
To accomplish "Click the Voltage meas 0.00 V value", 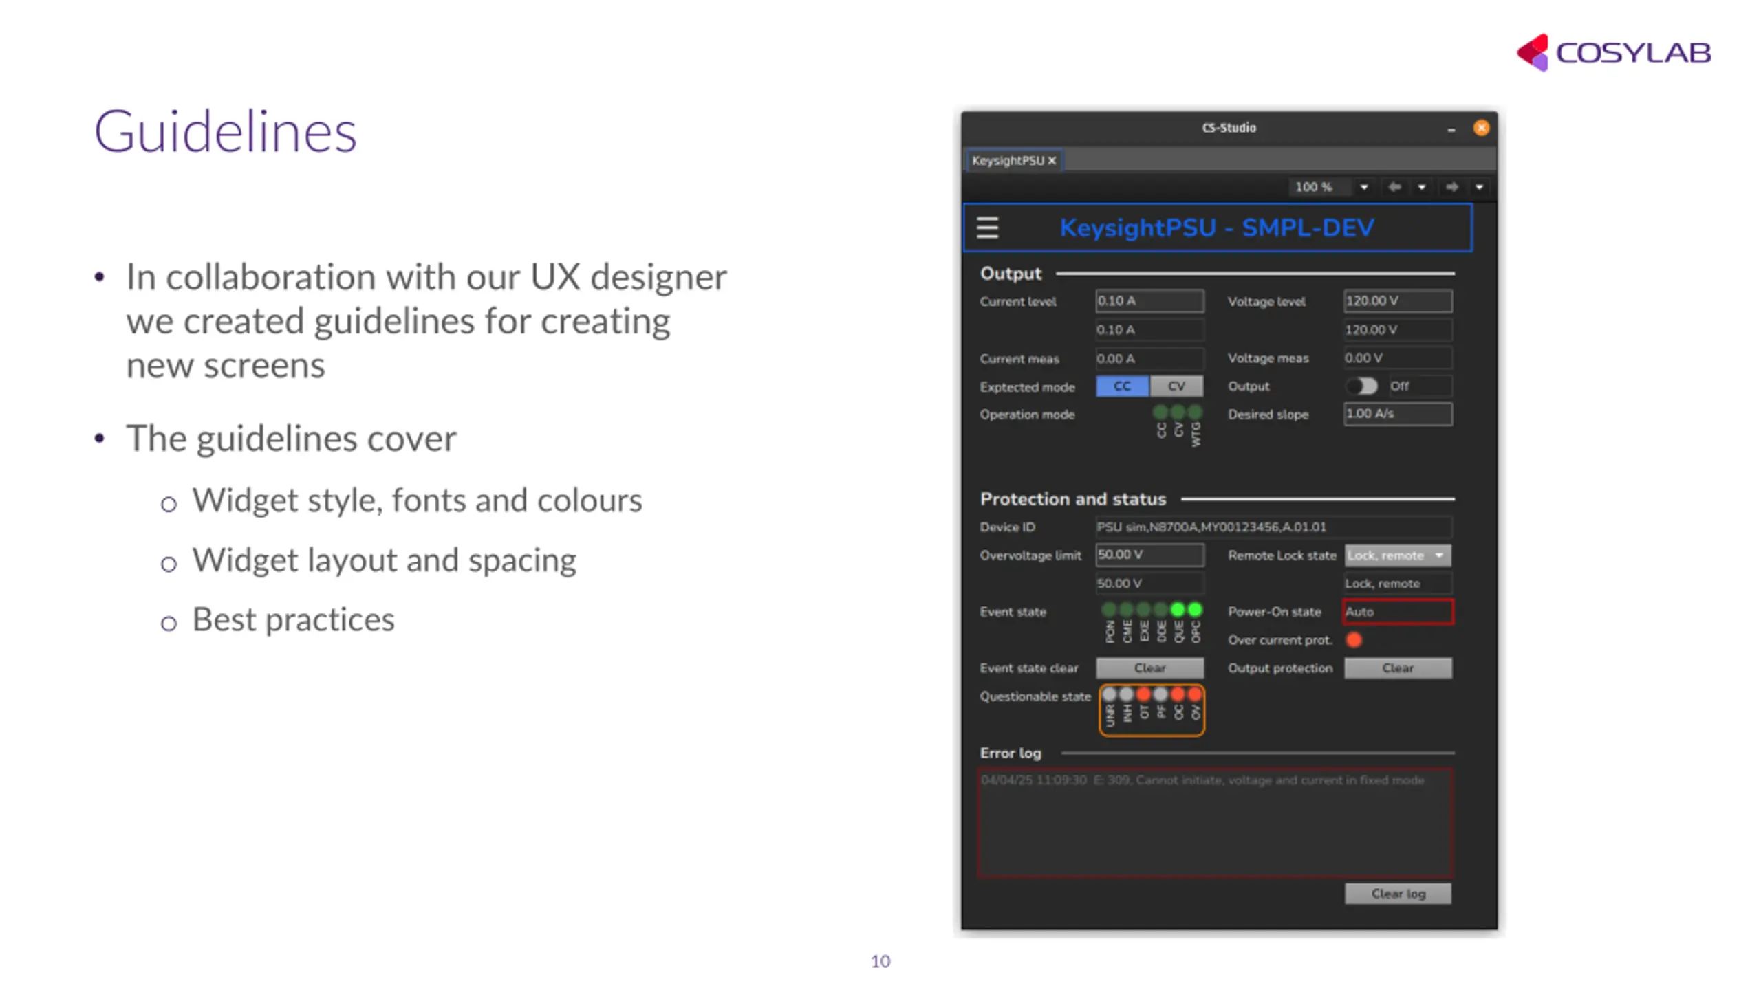I will point(1398,358).
